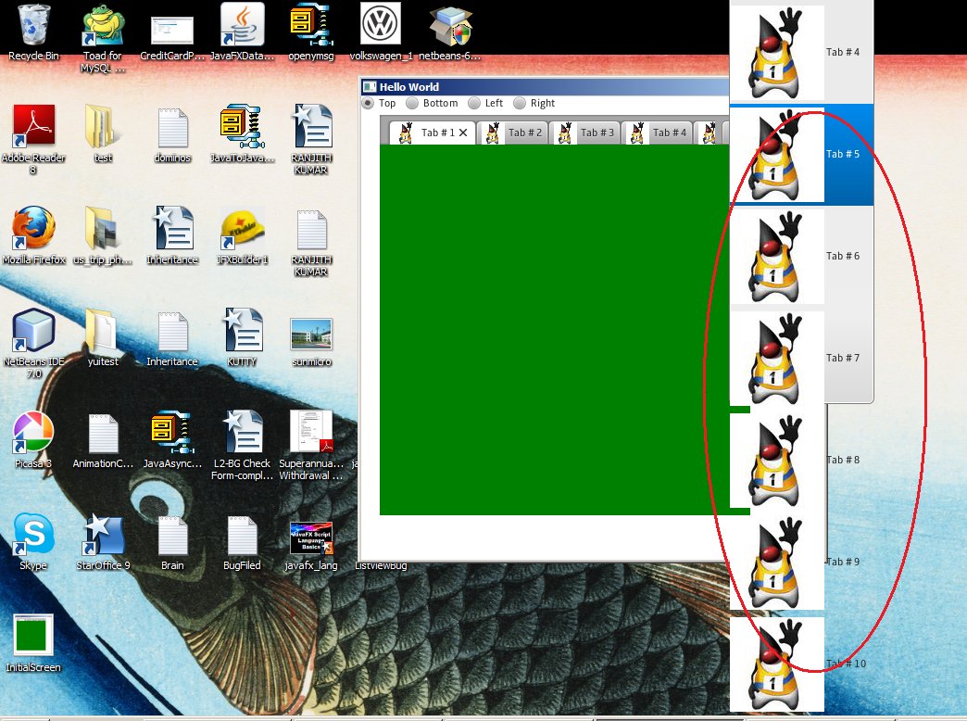Viewport: 967px width, 721px height.
Task: Close Tab # 1 with its X
Action: [464, 133]
